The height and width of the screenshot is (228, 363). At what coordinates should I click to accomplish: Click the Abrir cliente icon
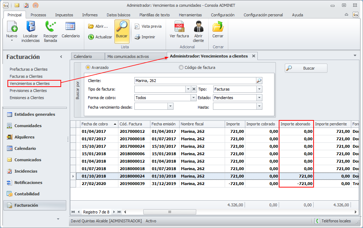click(x=198, y=27)
